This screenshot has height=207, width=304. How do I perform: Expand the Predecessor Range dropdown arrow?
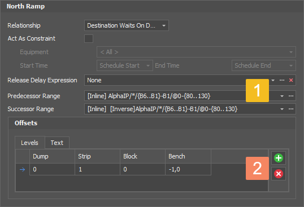pos(282,96)
